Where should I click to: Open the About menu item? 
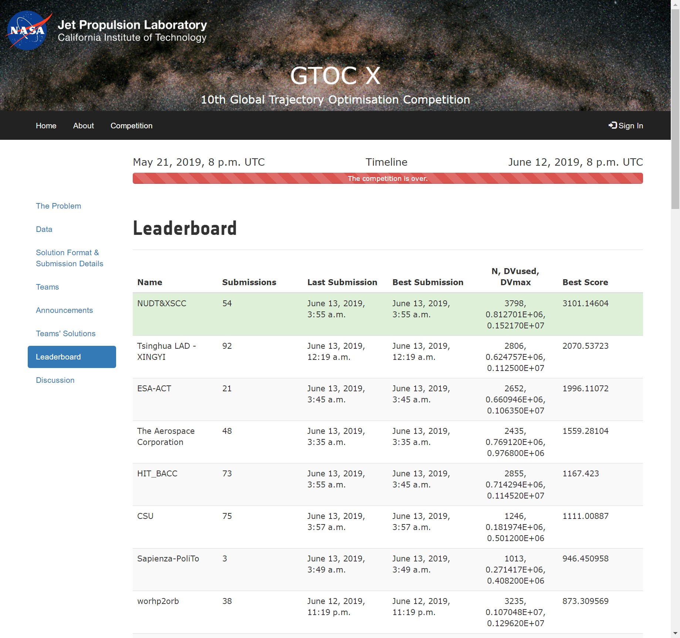(x=84, y=126)
